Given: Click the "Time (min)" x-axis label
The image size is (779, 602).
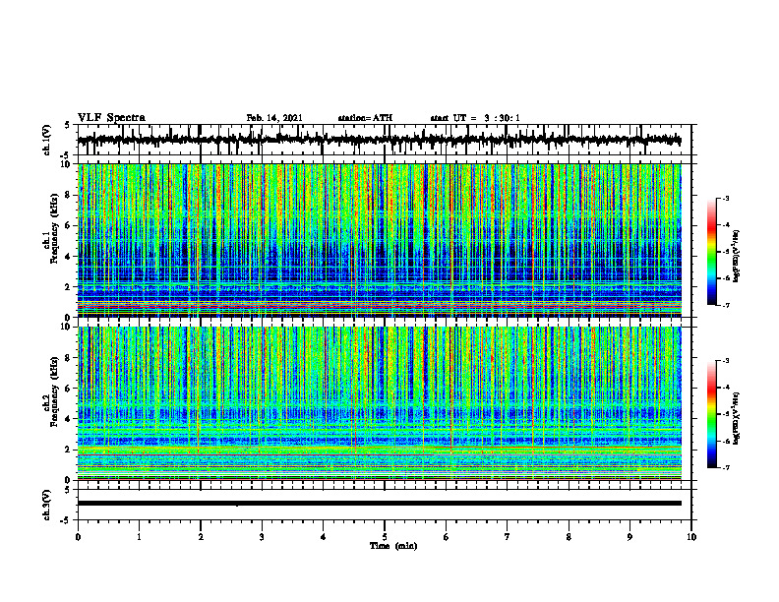Looking at the screenshot, I should (393, 546).
